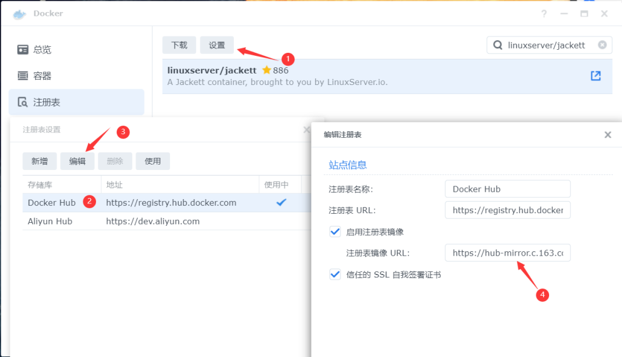Viewport: 622px width, 357px height.
Task: Open external link for linuxserver/jackett
Action: tap(595, 76)
